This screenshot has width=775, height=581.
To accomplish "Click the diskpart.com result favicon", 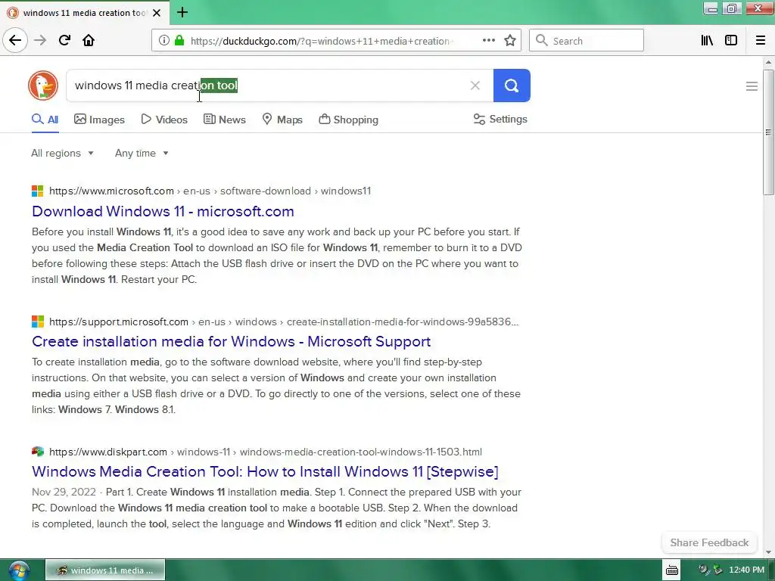I will (x=38, y=452).
